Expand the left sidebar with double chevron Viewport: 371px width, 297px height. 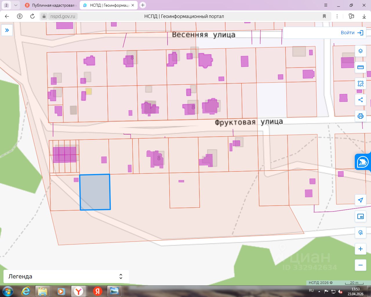[7, 30]
